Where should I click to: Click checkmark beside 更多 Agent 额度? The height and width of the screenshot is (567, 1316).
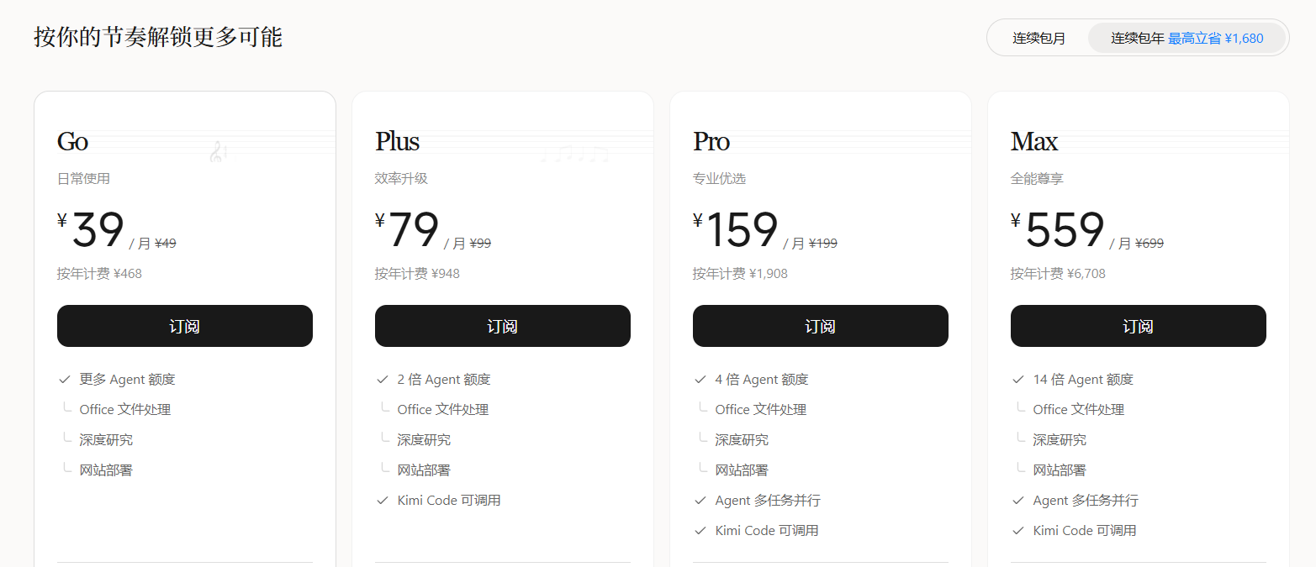[64, 380]
